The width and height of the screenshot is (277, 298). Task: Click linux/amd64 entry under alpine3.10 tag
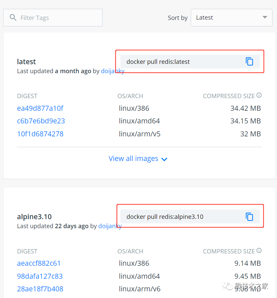(139, 276)
